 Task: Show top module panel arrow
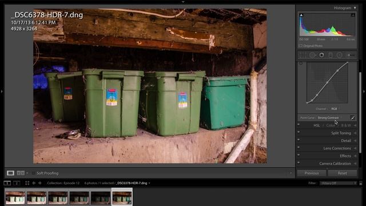point(183,1)
